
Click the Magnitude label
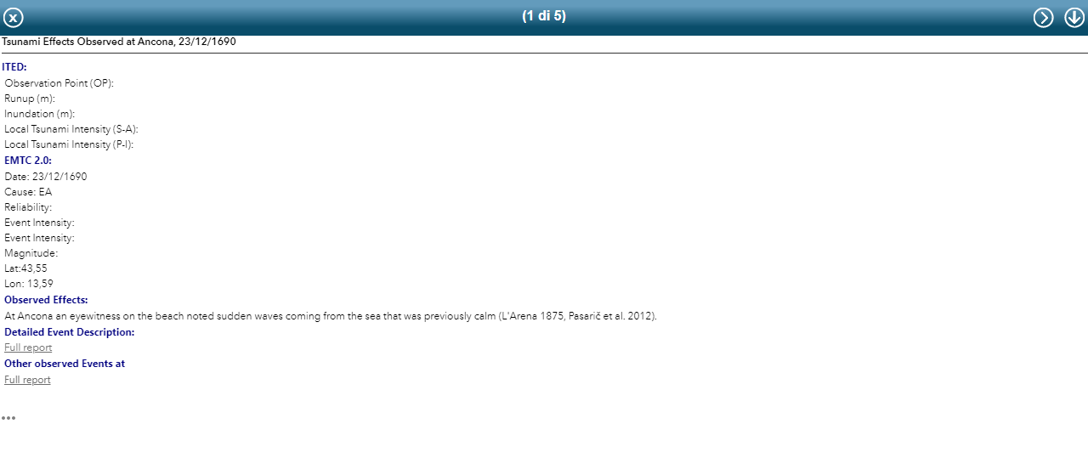click(31, 253)
